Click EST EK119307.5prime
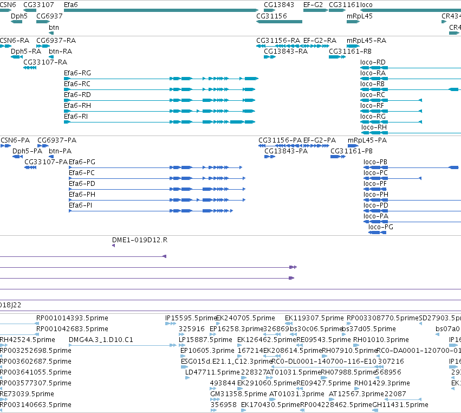This screenshot has width=461, height=413. pos(314,318)
